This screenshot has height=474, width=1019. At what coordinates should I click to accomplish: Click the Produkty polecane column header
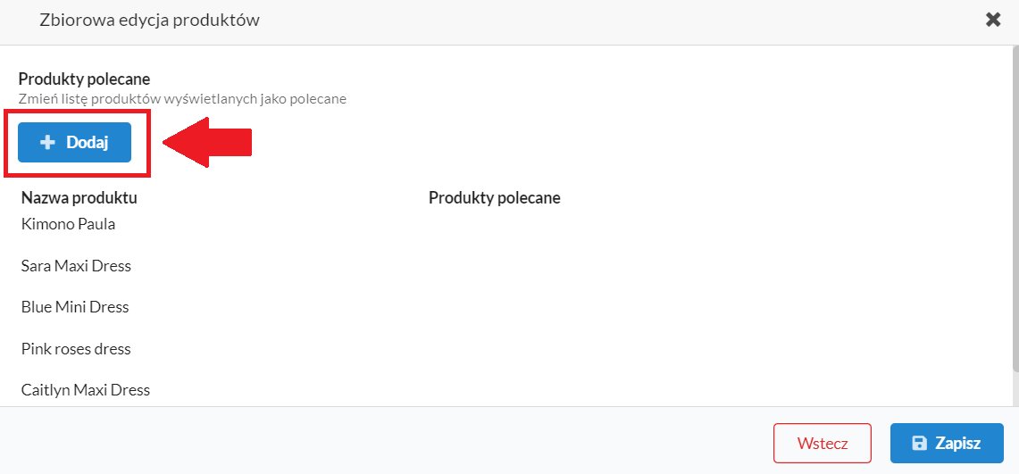[x=495, y=197]
